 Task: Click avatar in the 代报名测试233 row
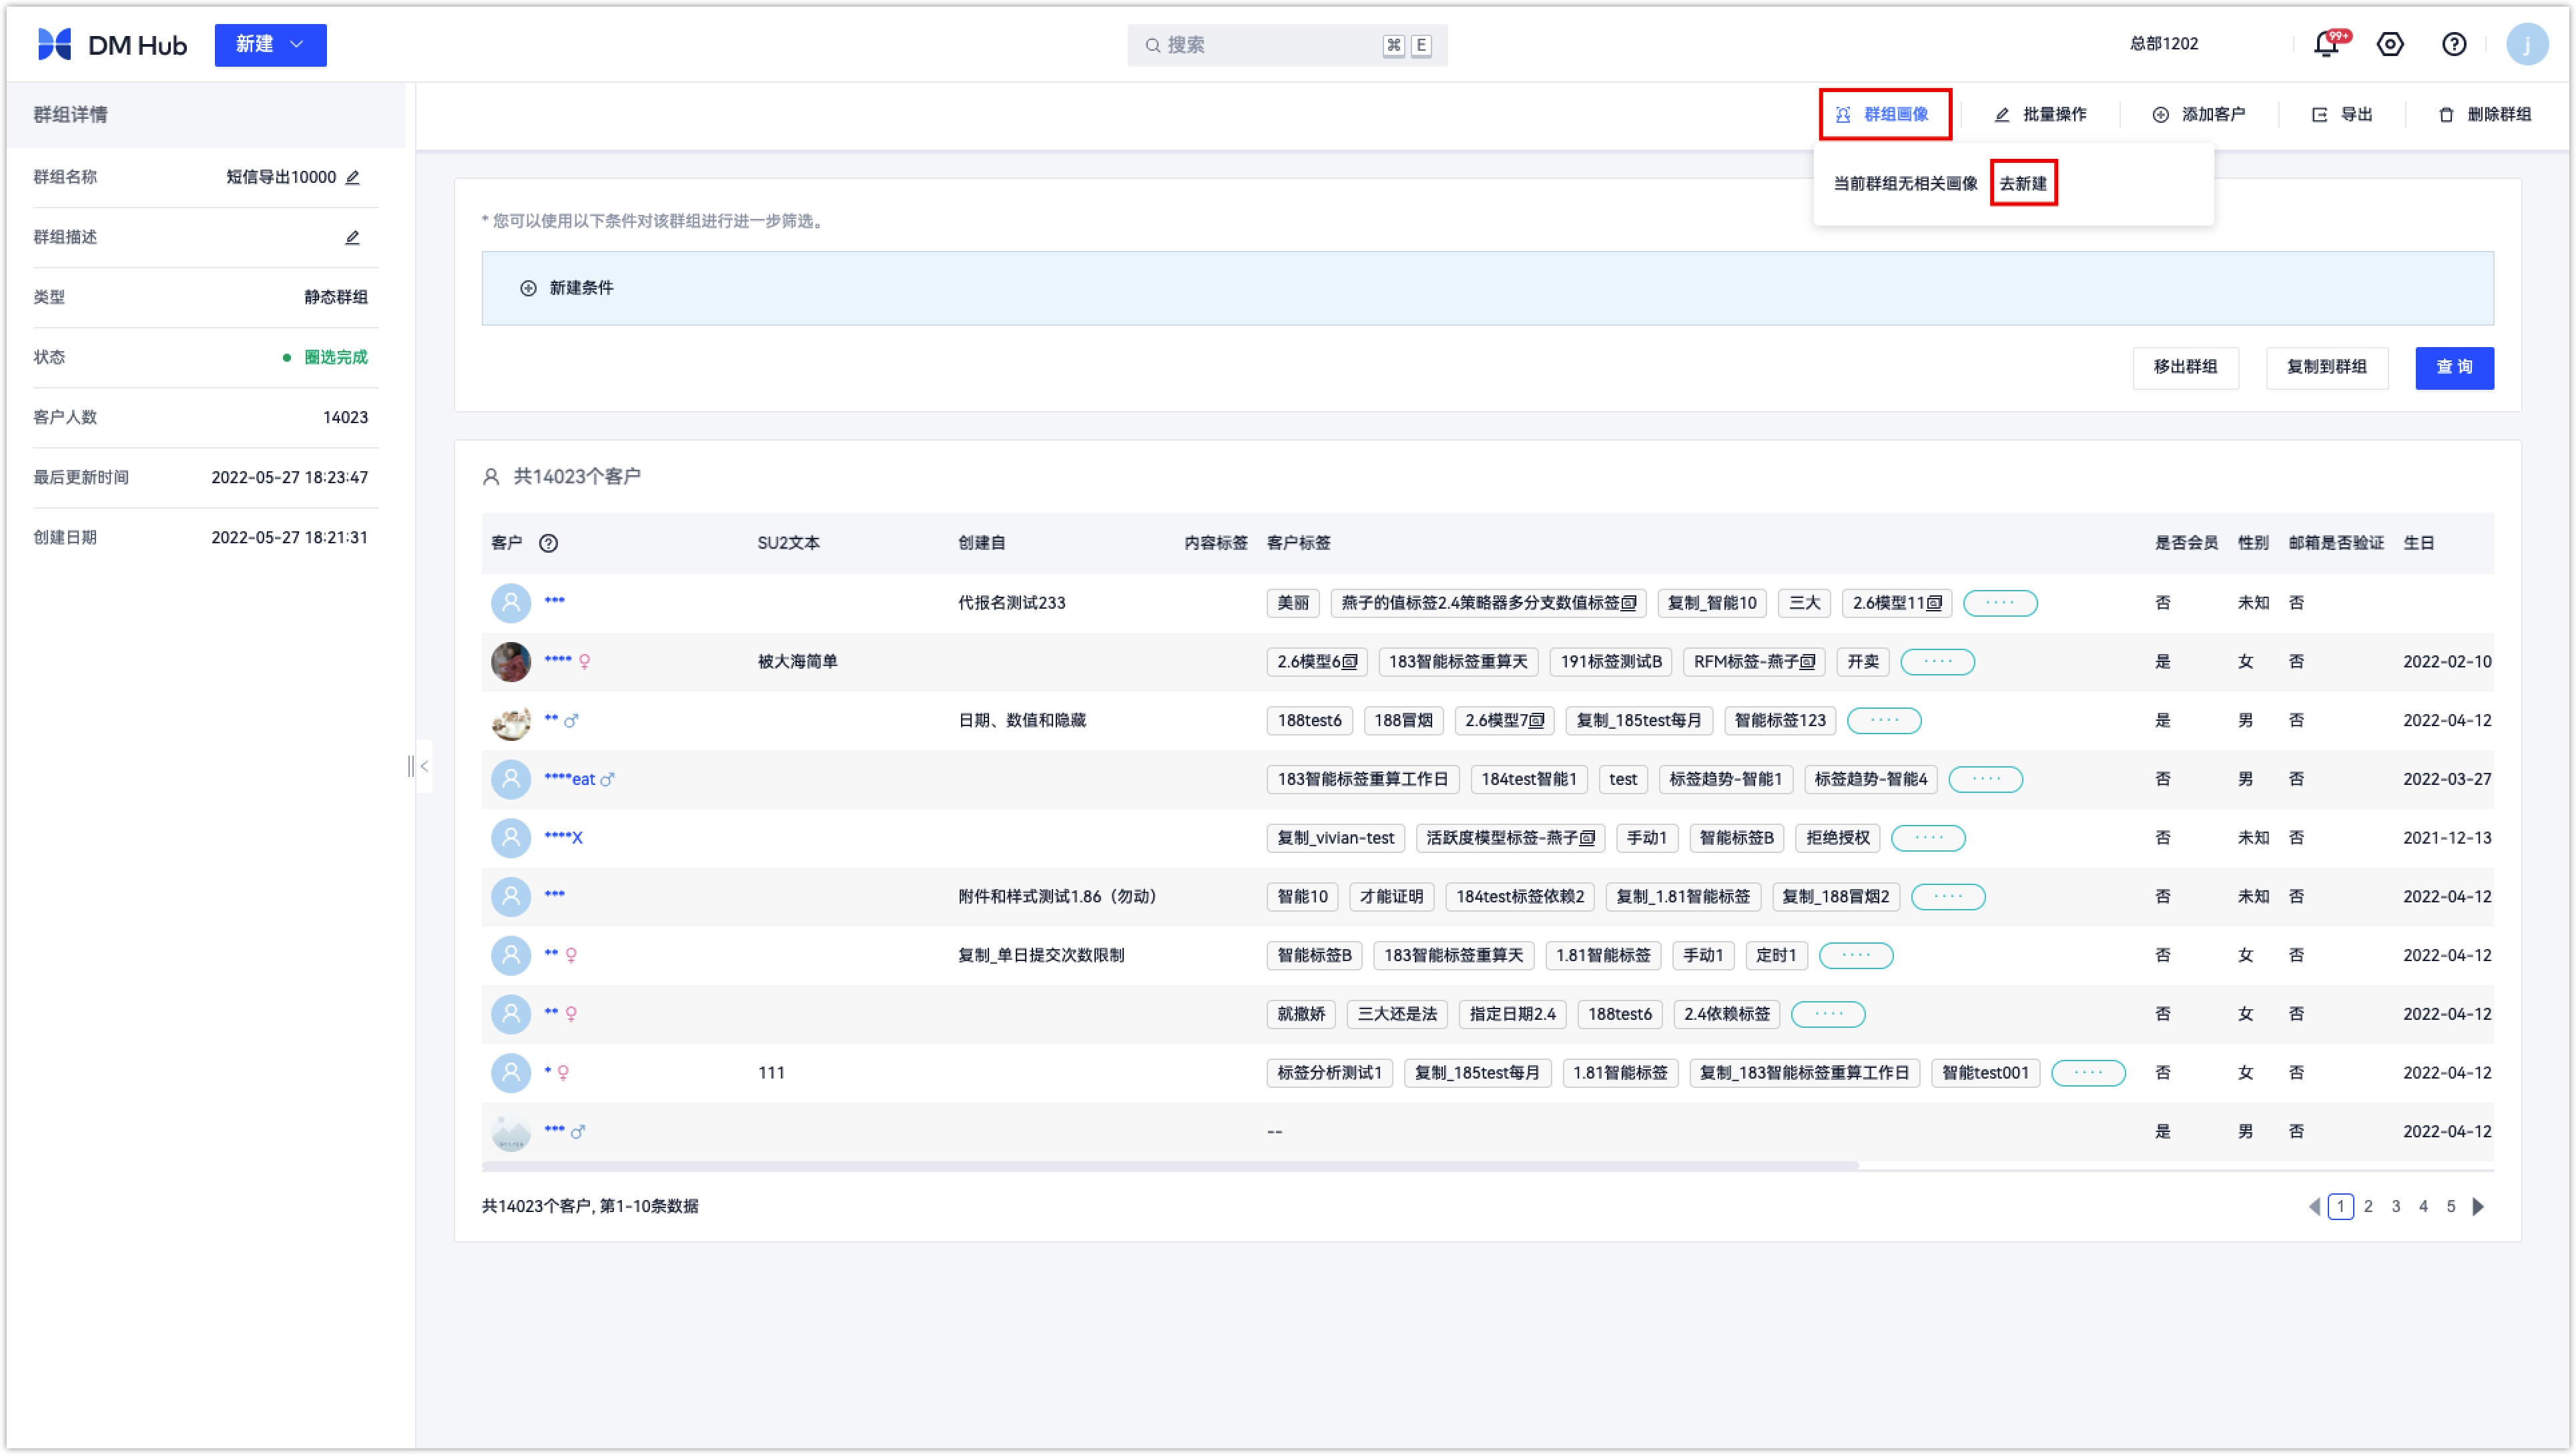[511, 603]
